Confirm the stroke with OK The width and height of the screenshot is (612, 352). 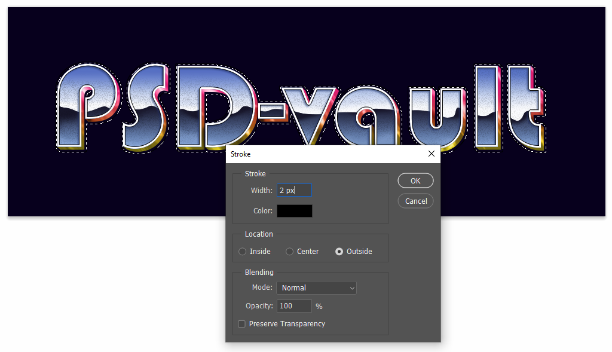click(x=415, y=180)
